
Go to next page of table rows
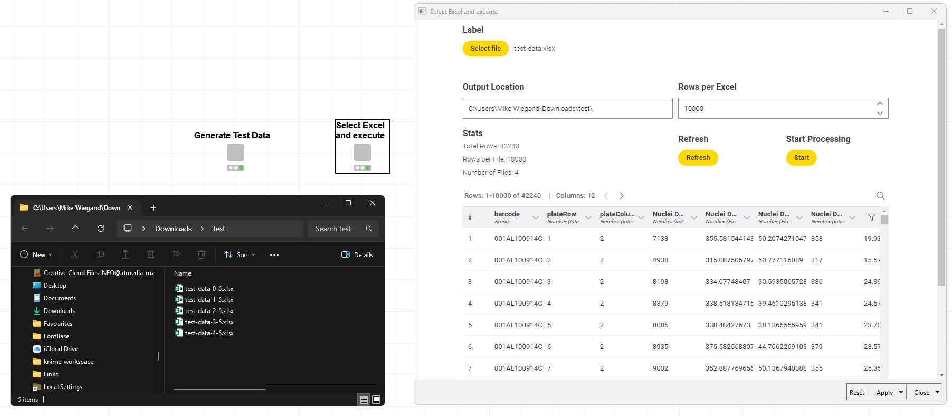pyautogui.click(x=622, y=196)
